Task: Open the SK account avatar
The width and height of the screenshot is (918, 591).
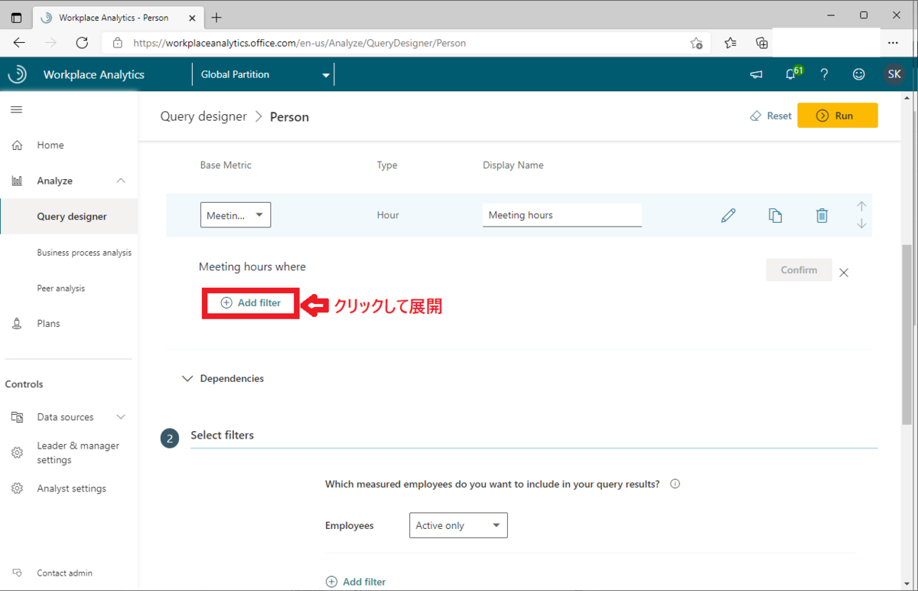Action: 894,74
